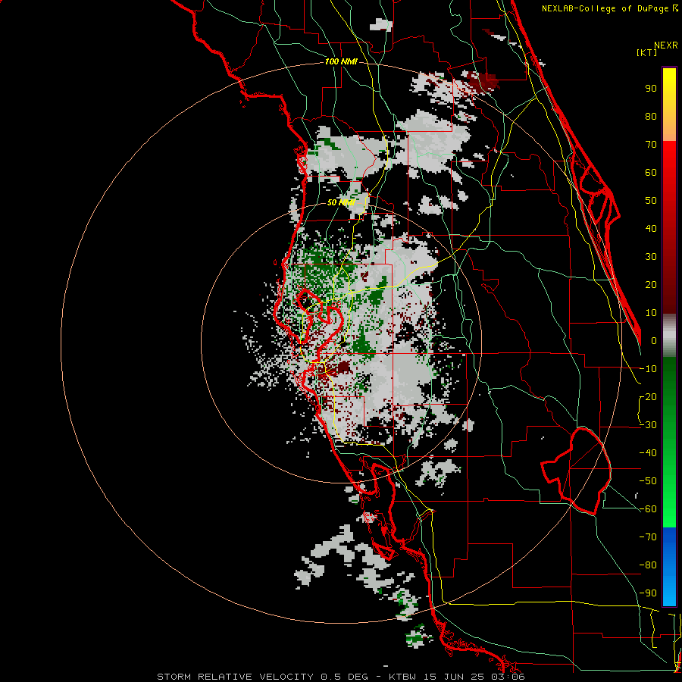Click the -30 scale label

pyautogui.click(x=648, y=425)
